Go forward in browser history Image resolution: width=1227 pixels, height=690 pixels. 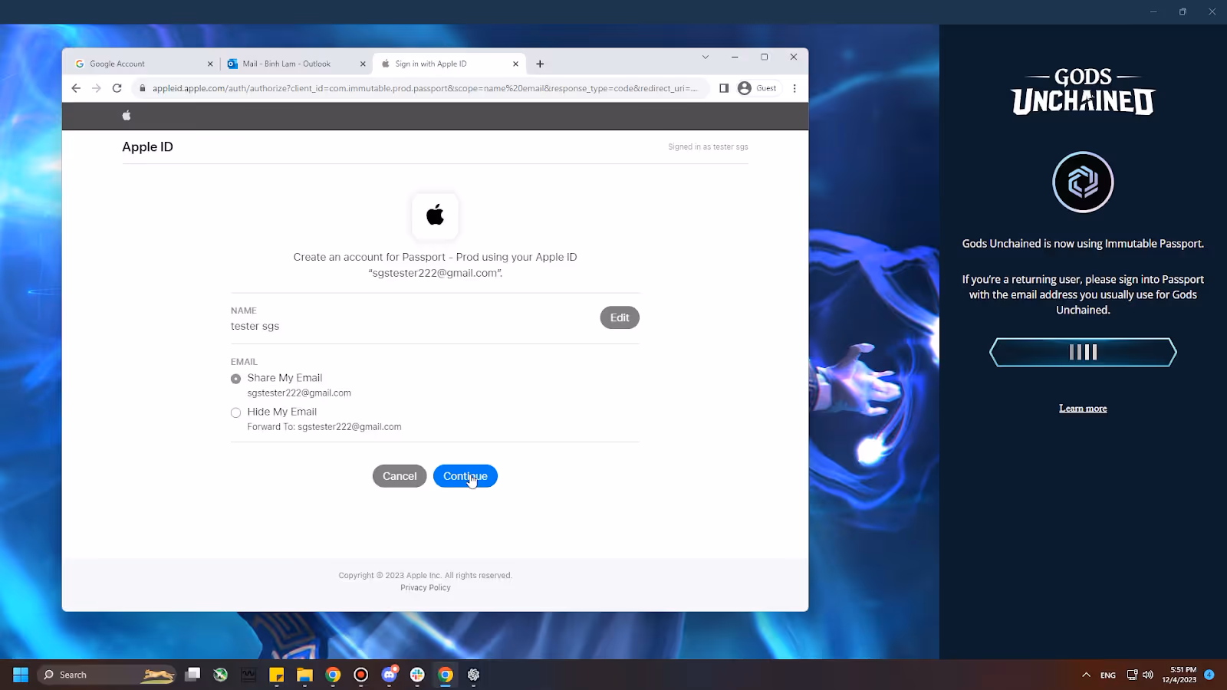pyautogui.click(x=97, y=88)
